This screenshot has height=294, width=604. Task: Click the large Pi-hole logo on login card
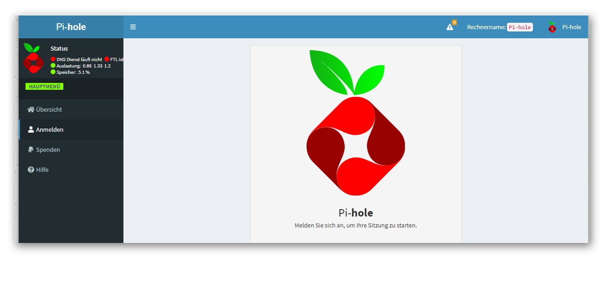tap(356, 123)
